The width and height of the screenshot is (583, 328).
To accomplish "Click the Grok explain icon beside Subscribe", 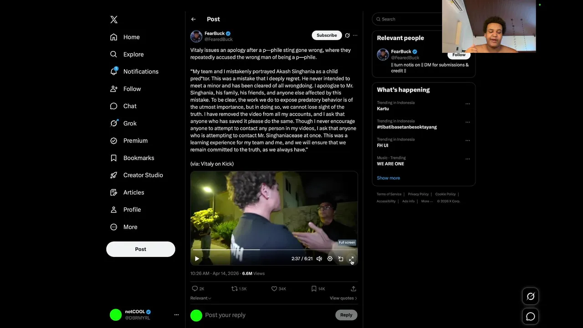I will click(x=347, y=35).
